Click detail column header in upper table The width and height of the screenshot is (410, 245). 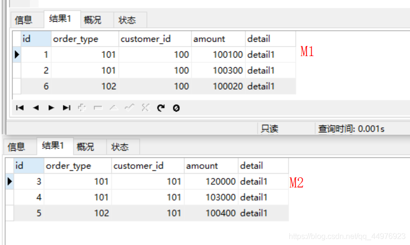coord(270,39)
